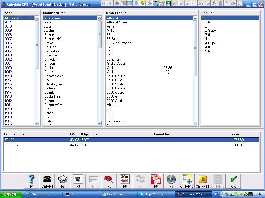Open F1 help with the question mark icon
The image size is (265, 198).
(x=32, y=181)
